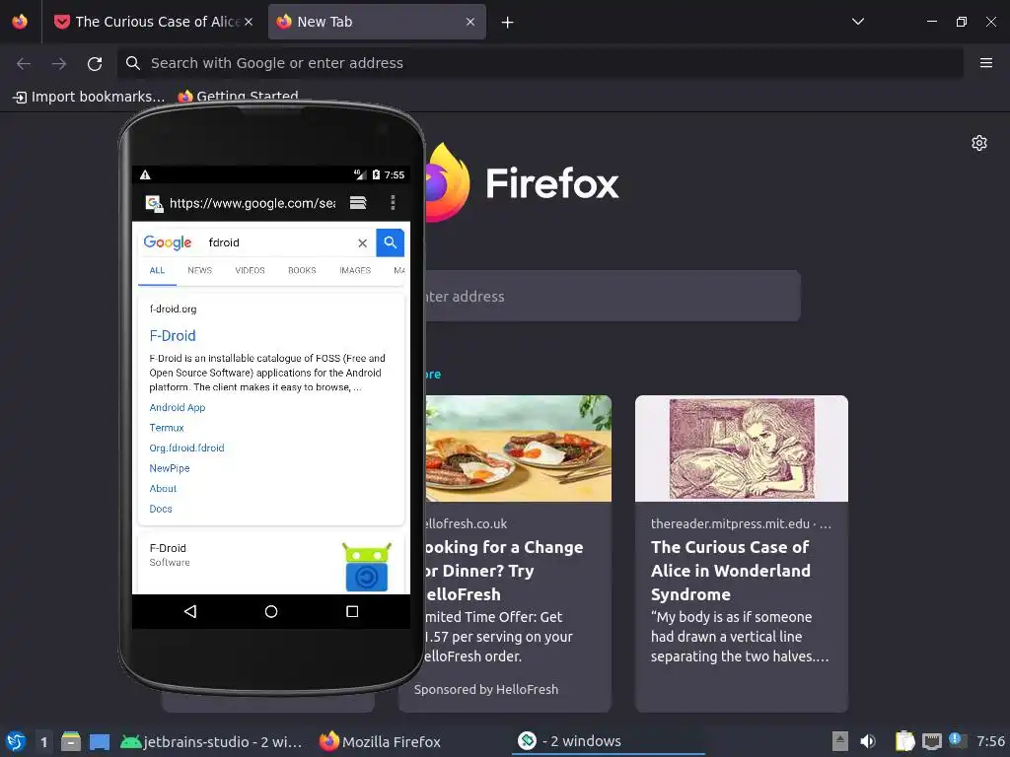This screenshot has width=1010, height=757.
Task: Open the clipboard manager tray icon
Action: (x=905, y=741)
